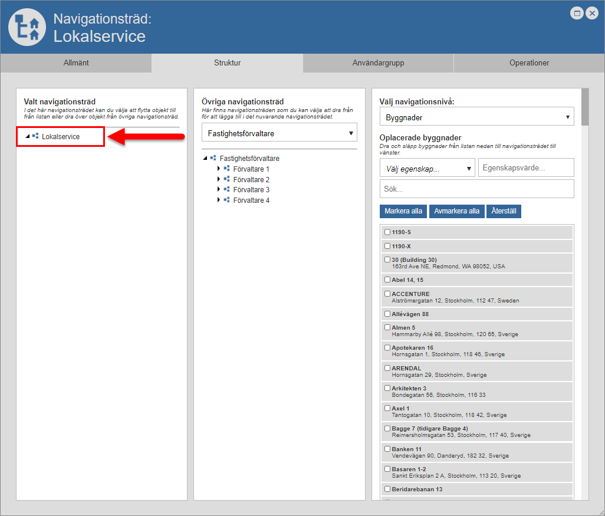Check the 1190-S building checkbox

pyautogui.click(x=387, y=232)
